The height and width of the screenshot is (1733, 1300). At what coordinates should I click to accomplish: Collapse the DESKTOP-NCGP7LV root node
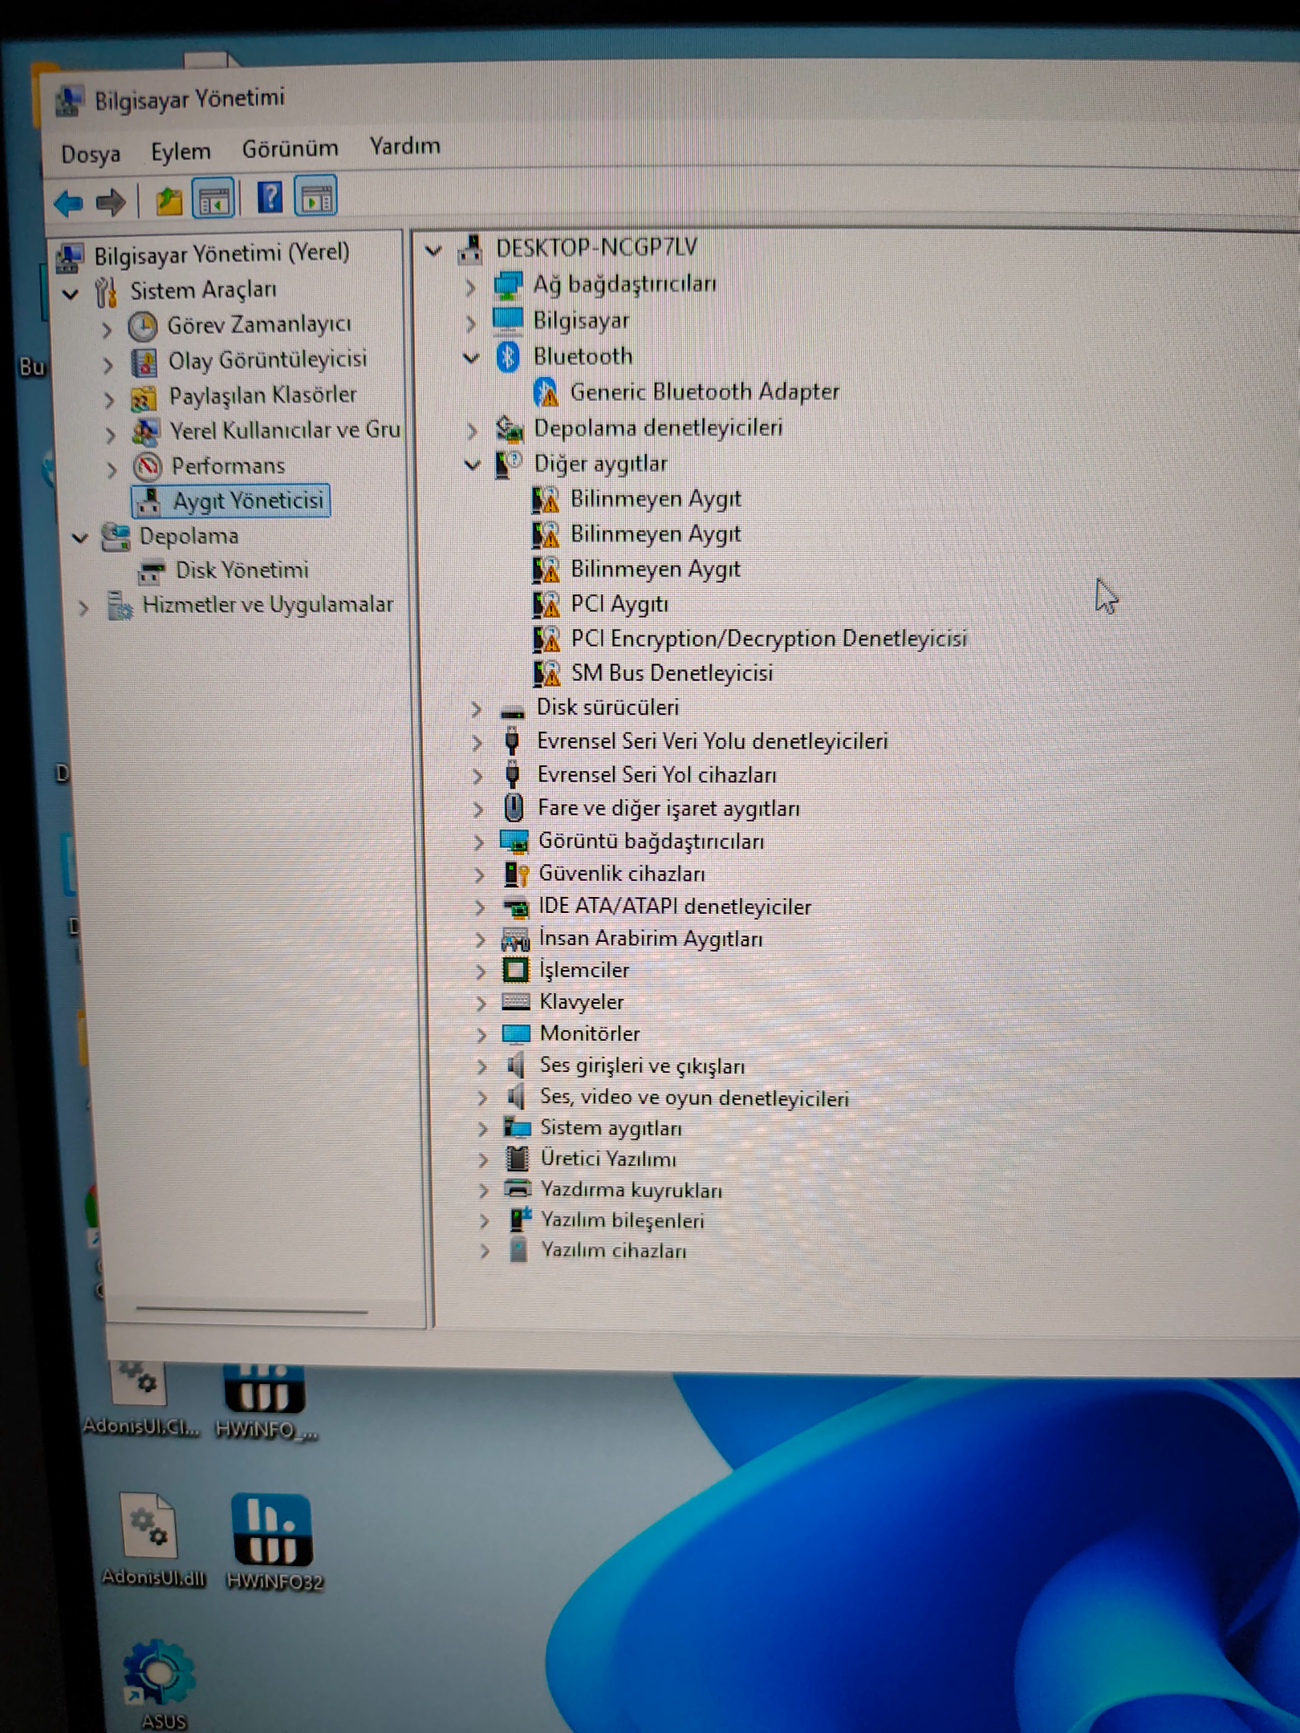click(433, 251)
